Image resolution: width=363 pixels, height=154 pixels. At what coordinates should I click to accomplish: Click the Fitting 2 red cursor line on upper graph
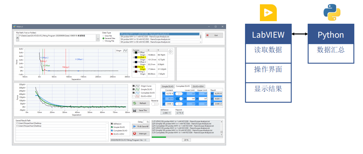(x=66, y=62)
